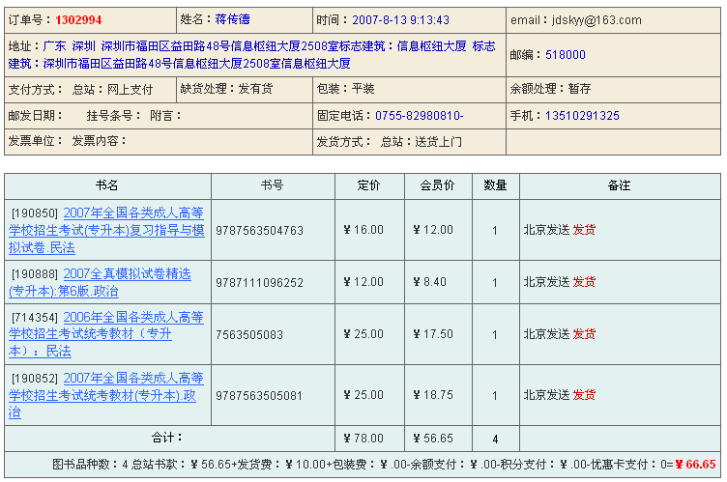Click member price ¥8.40
This screenshot has width=727, height=482.
coord(430,282)
